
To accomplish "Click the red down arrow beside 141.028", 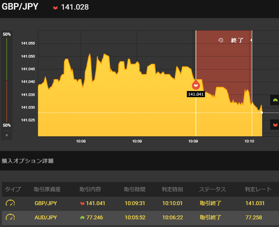I will click(55, 8).
